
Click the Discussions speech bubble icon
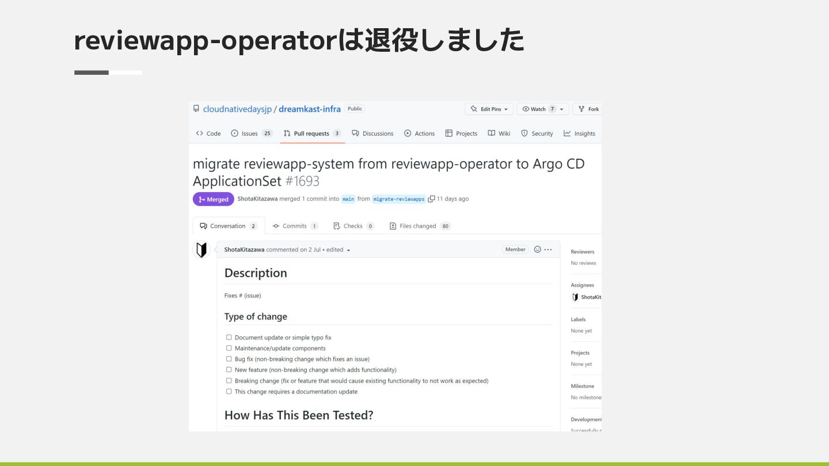(356, 133)
